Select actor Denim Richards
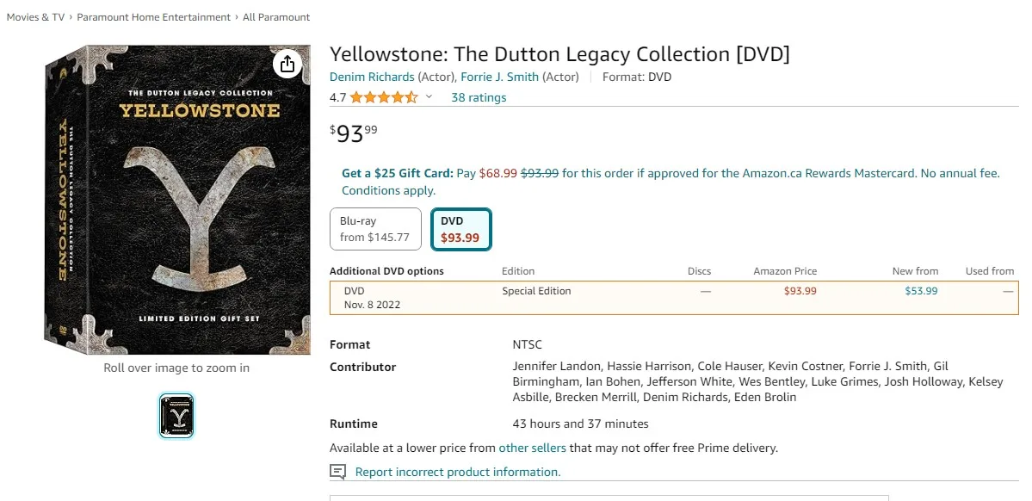 pos(371,77)
